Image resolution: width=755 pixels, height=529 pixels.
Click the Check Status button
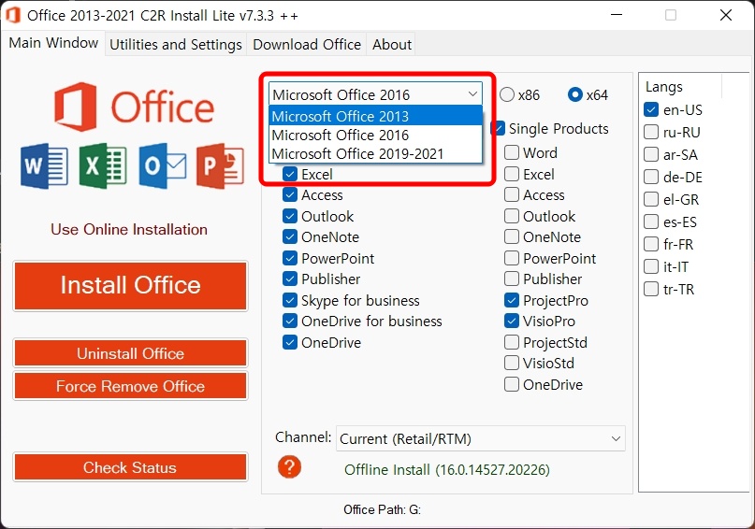130,467
